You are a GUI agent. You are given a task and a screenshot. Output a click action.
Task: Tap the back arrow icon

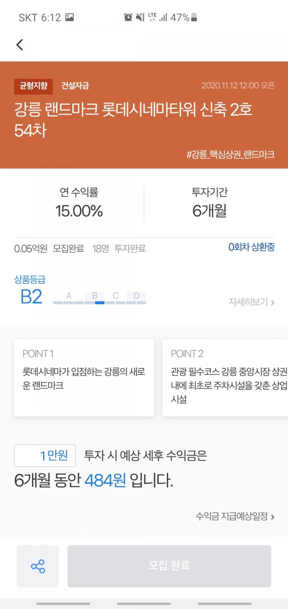(x=20, y=45)
